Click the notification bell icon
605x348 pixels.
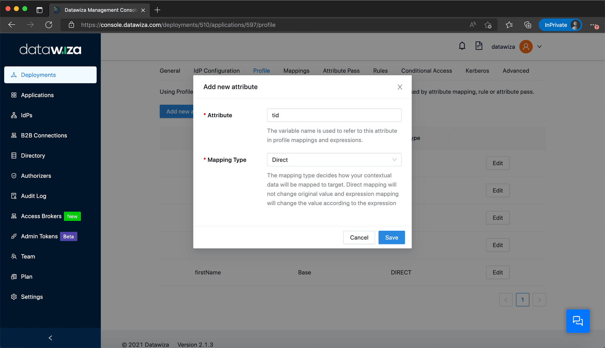click(462, 46)
